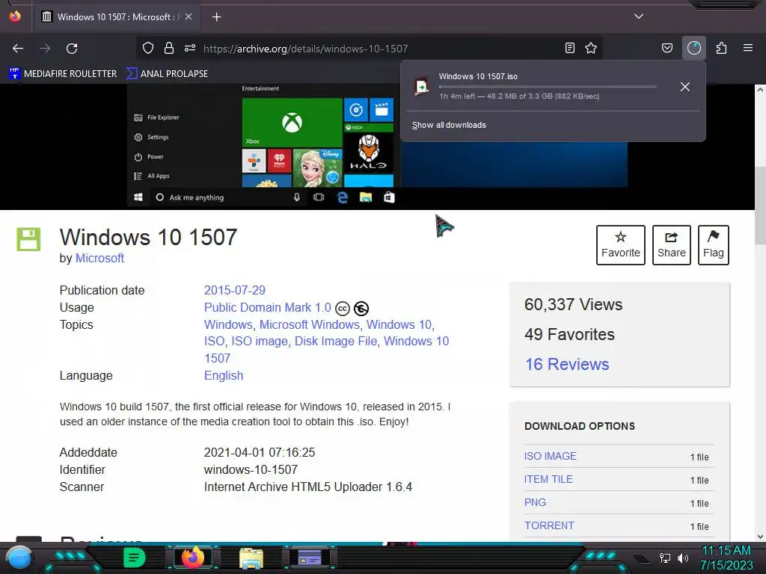Viewport: 766px width, 574px height.
Task: Click the Windows 10 screenshot preview image
Action: (x=377, y=146)
